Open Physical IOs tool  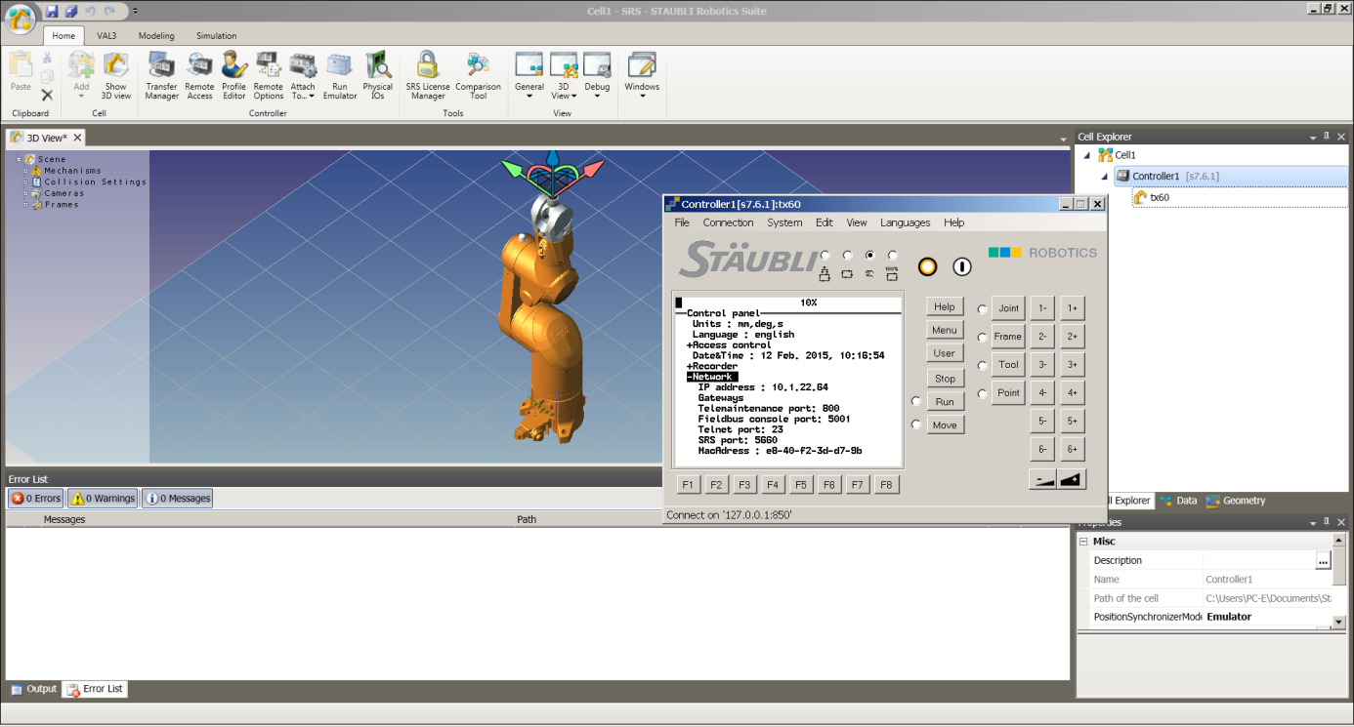pos(378,76)
